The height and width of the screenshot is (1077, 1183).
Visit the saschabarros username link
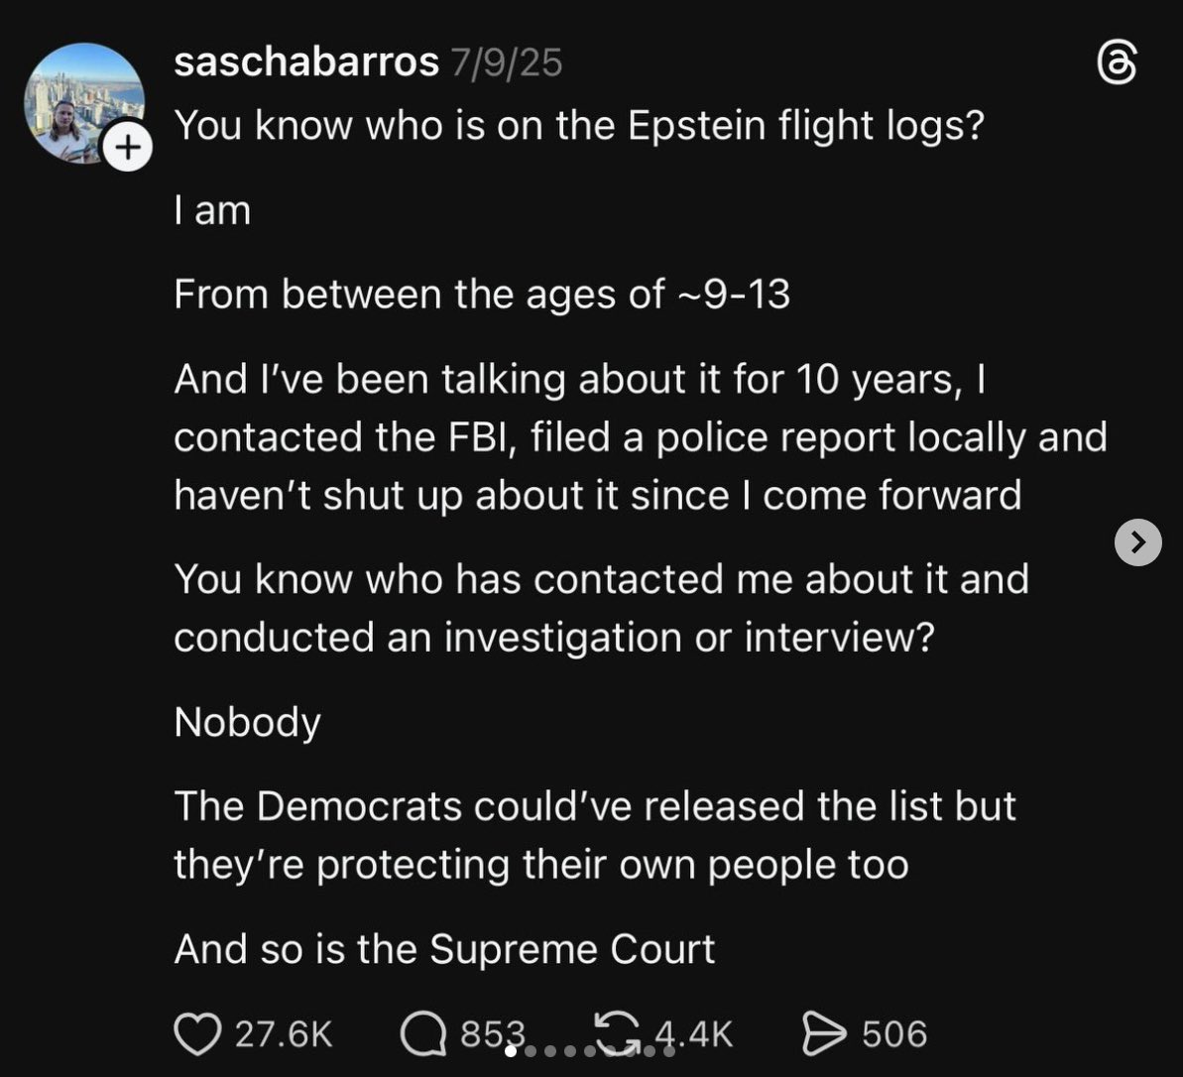coord(305,62)
